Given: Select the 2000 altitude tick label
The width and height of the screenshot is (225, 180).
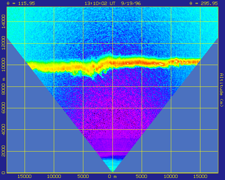Looking at the screenshot, I should click(3, 151).
